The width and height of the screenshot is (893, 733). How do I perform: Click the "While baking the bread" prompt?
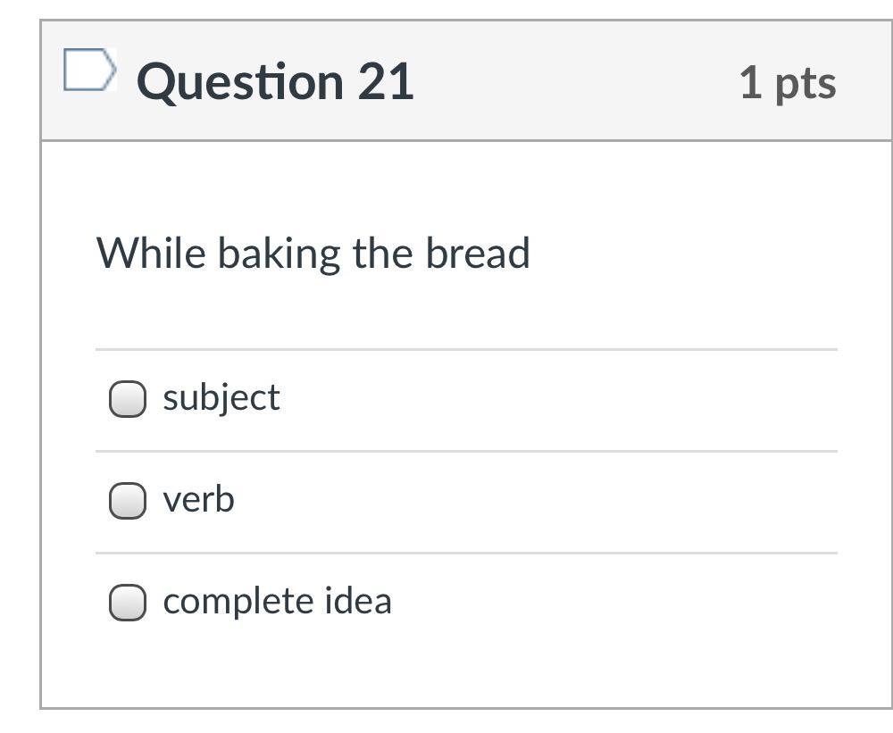click(x=313, y=254)
